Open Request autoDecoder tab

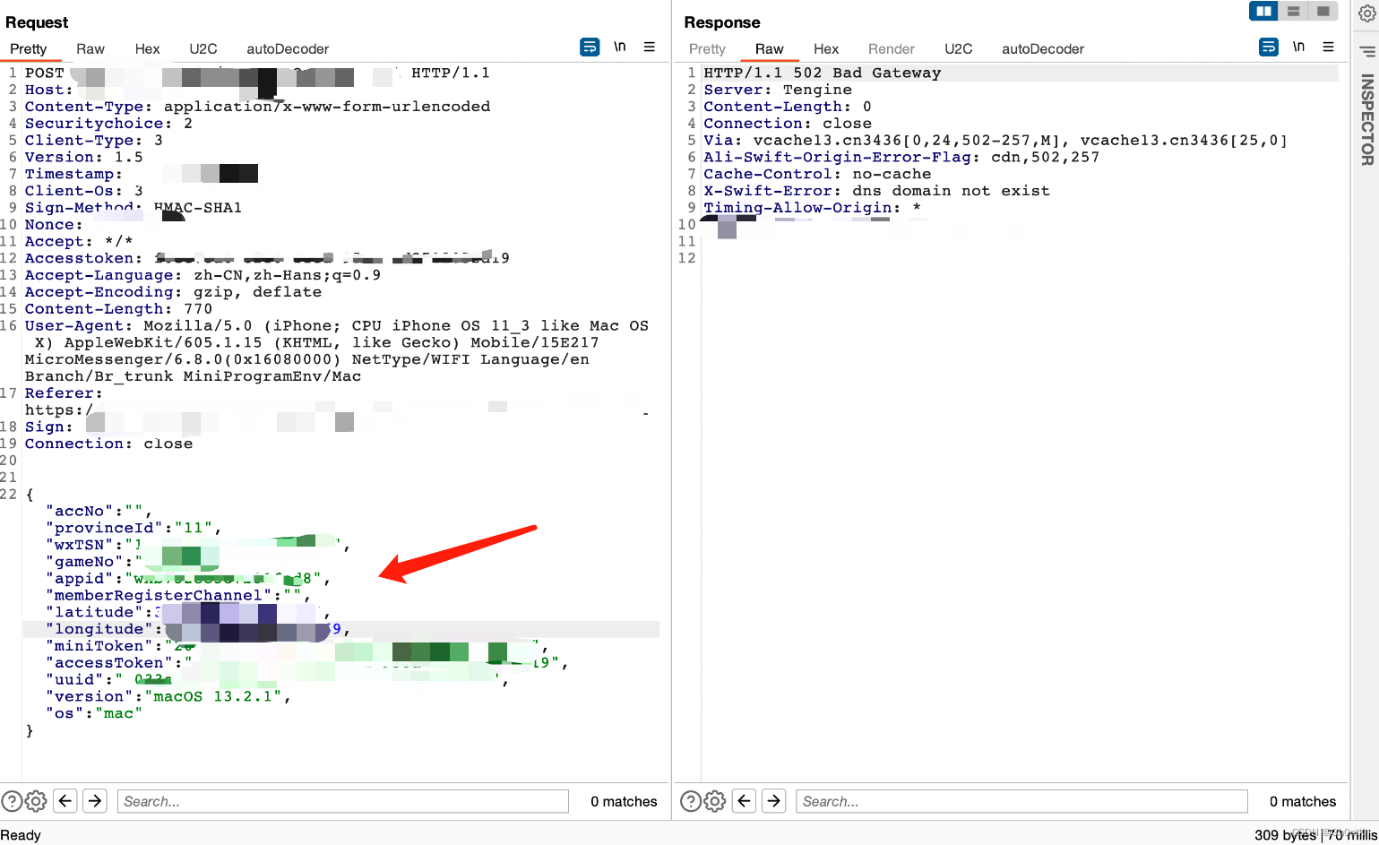click(288, 49)
